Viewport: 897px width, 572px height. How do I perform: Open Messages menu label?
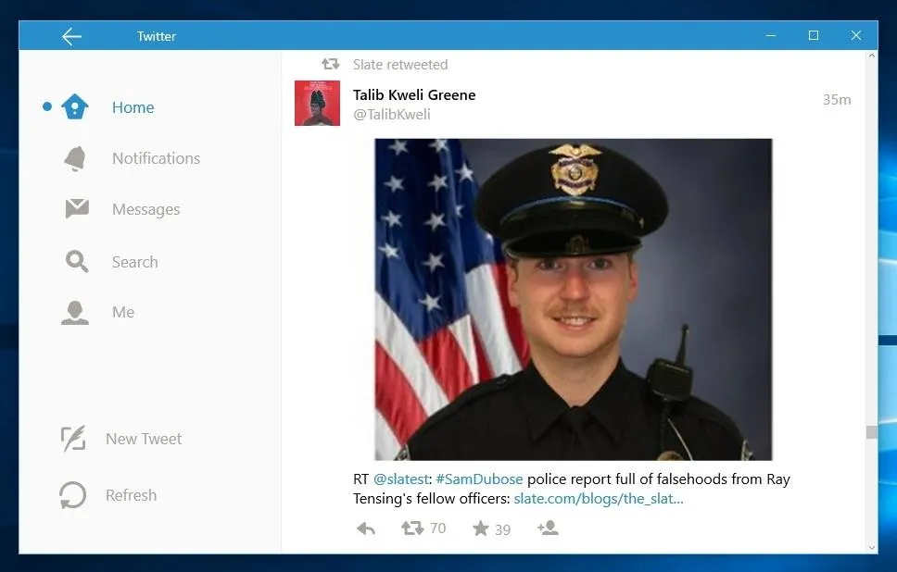(145, 210)
